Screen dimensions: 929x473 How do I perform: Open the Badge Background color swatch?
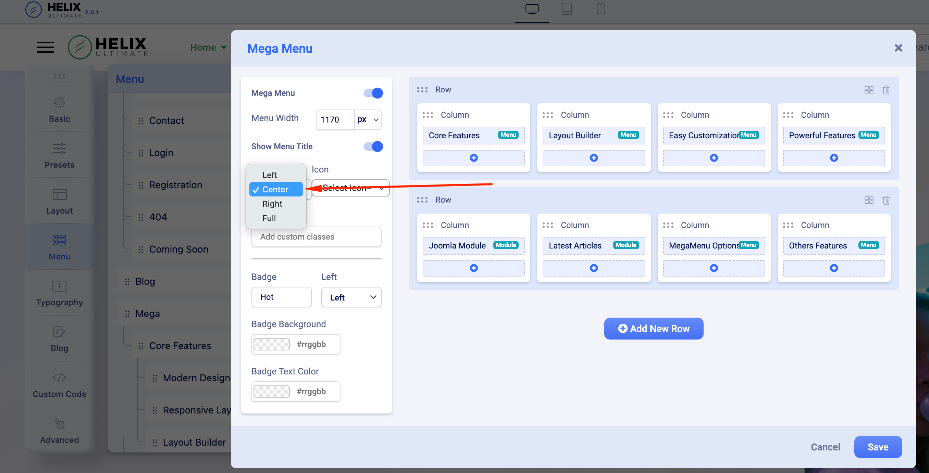[x=272, y=344]
